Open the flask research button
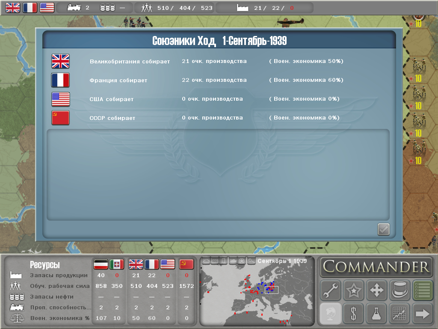The width and height of the screenshot is (438, 329). tap(376, 314)
